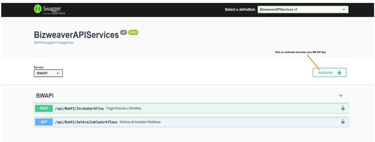Open the Select a definition dropdown
Viewport: 375px width, 142px height.
303,10
